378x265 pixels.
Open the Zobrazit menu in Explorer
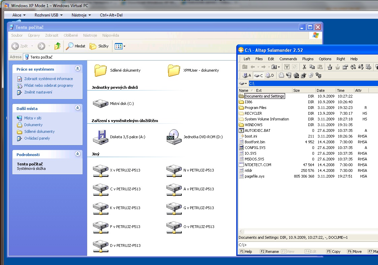coord(52,35)
